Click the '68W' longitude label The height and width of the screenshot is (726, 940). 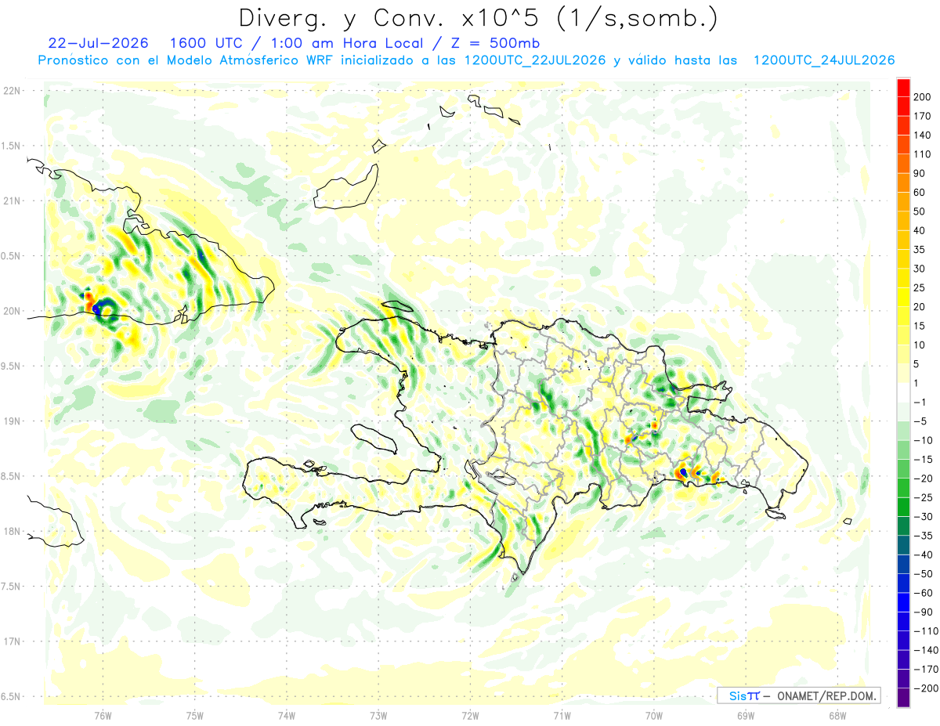[837, 715]
